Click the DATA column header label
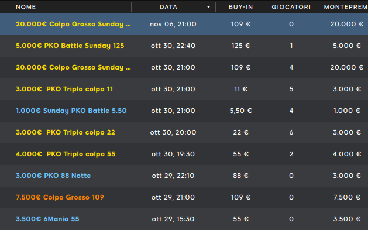 pos(168,7)
